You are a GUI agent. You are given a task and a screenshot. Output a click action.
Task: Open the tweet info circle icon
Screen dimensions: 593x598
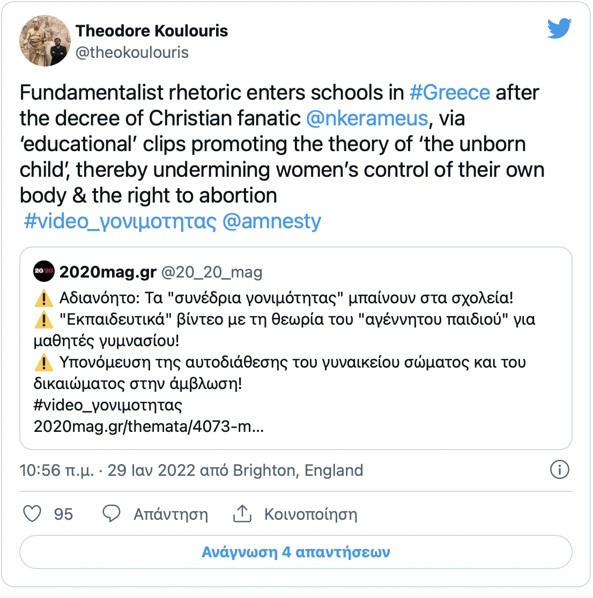pyautogui.click(x=559, y=470)
